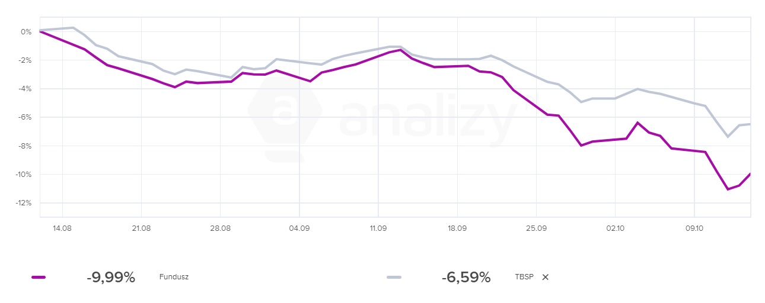Click the -9,99% fund return value
Viewport: 765px width, 303px height.
(x=111, y=277)
